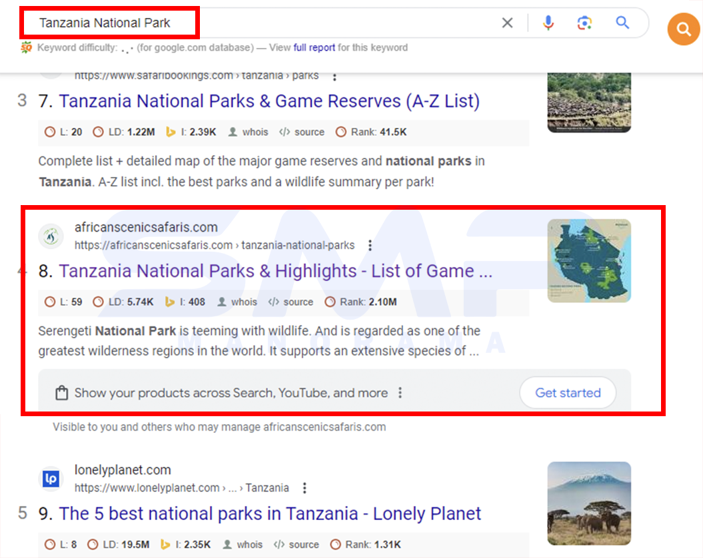This screenshot has height=558, width=703.
Task: Open Tanzania National Parks & Game Reserves result
Action: click(x=269, y=101)
